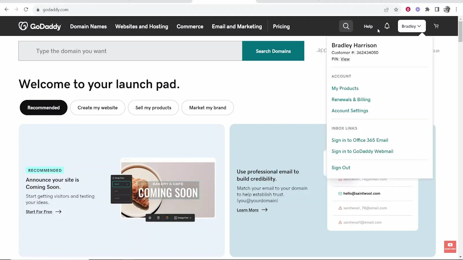Sign in to Office 365 Email
The height and width of the screenshot is (260, 463).
click(x=360, y=140)
